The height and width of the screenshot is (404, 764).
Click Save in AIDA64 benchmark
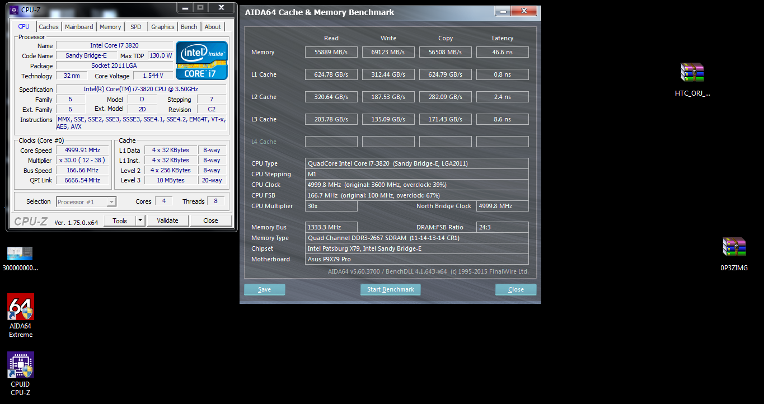click(x=265, y=289)
